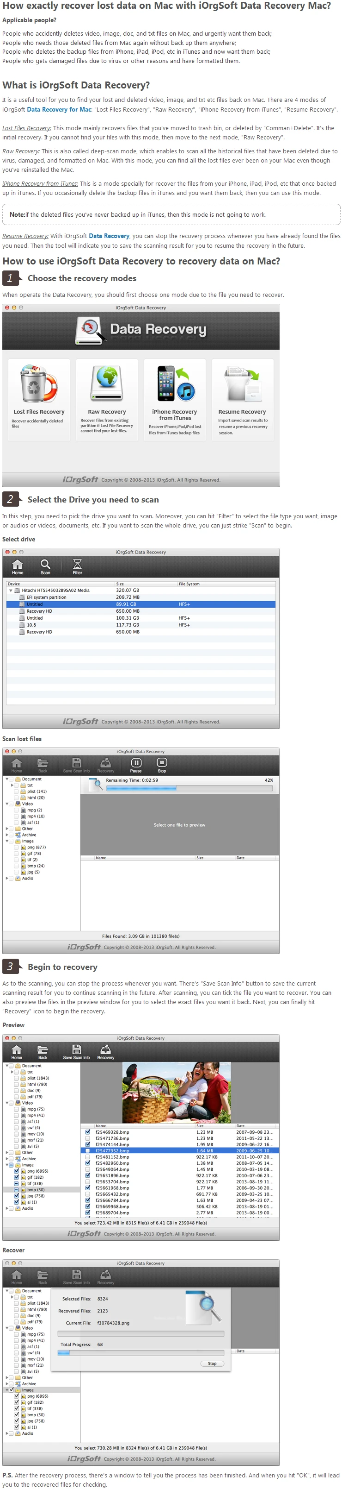Screen dimensions: 342x1489
Task: Collapse Image folder in Preview window
Action: pyautogui.click(x=7, y=1165)
